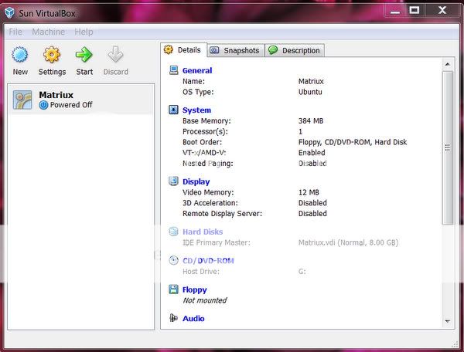Open the Machine menu

pos(48,32)
